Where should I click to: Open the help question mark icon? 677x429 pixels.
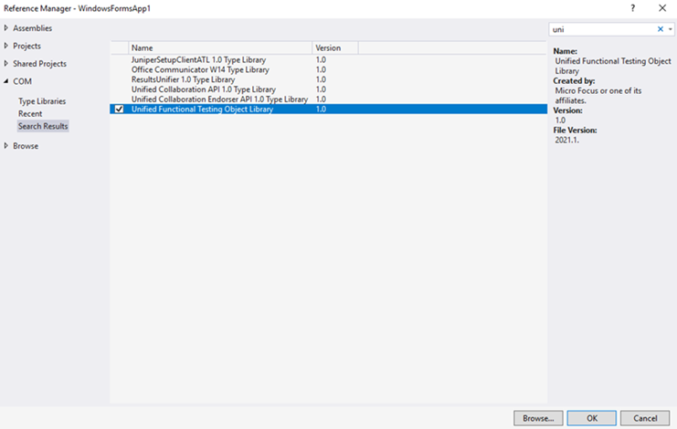[x=632, y=8]
